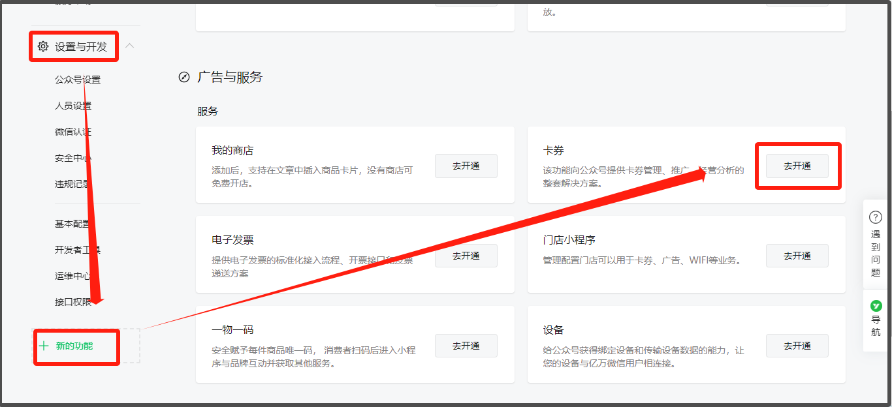The height and width of the screenshot is (407, 892).
Task: Click the 设置与开发 section label
Action: (x=81, y=46)
